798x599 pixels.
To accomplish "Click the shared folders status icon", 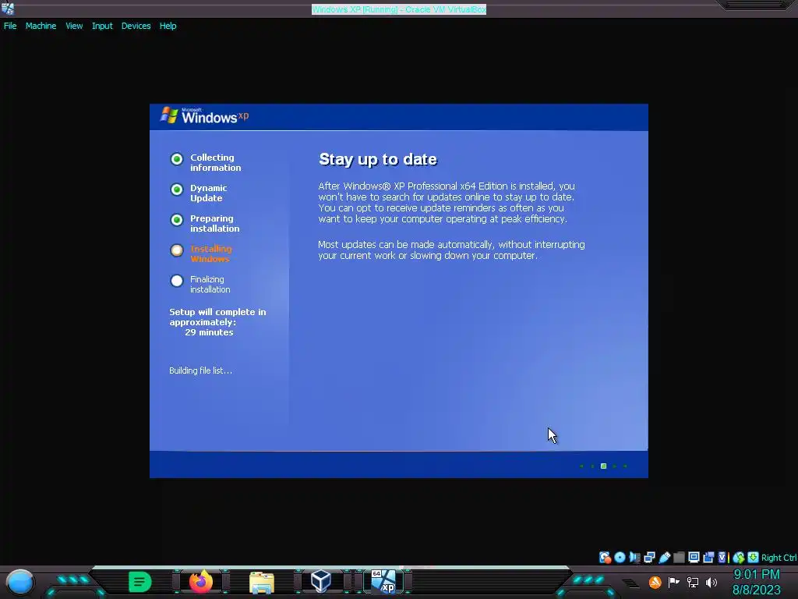I will click(679, 557).
